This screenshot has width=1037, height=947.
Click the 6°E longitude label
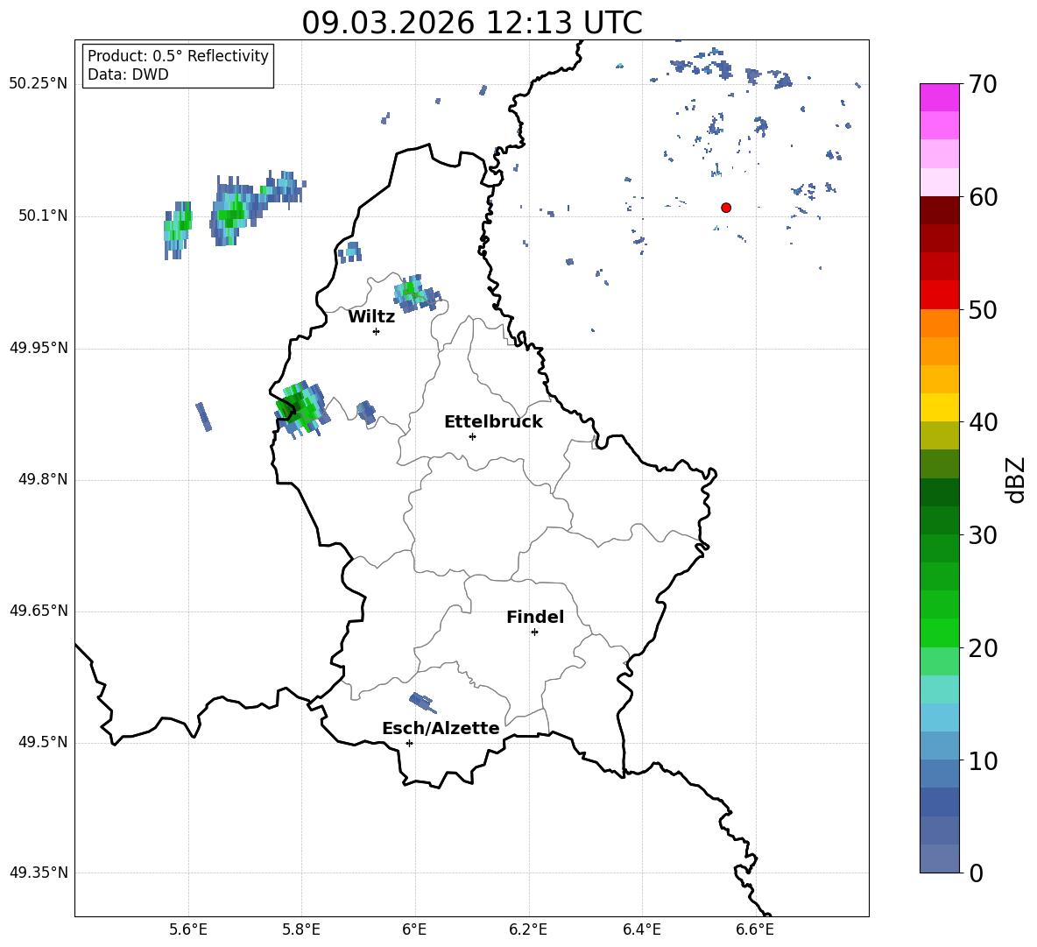(x=414, y=929)
